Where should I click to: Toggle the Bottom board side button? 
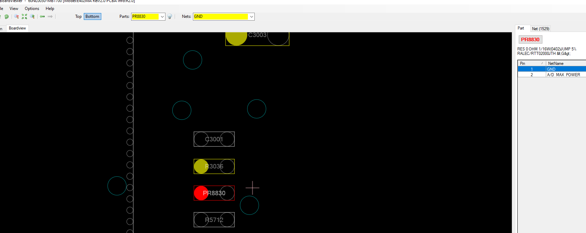point(92,16)
